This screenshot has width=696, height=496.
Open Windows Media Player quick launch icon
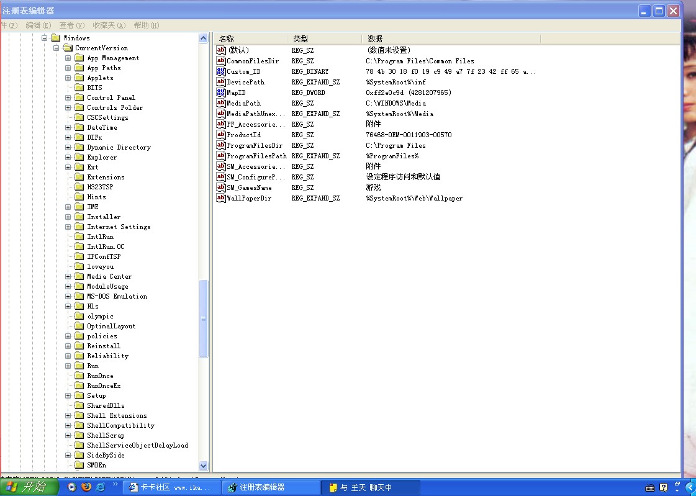[71, 487]
